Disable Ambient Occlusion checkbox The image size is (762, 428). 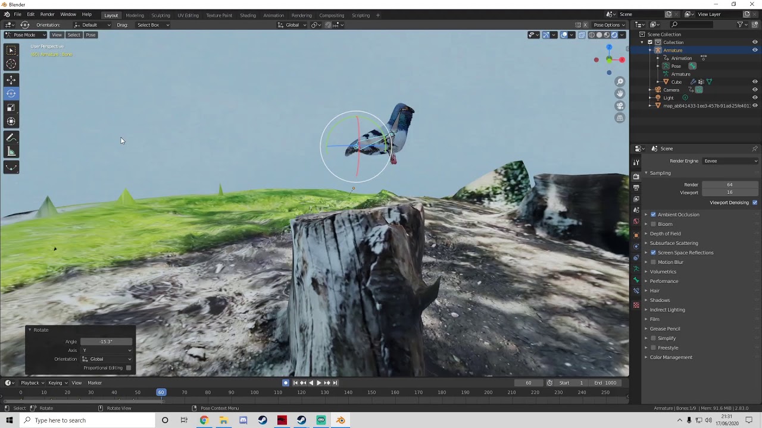pos(653,215)
